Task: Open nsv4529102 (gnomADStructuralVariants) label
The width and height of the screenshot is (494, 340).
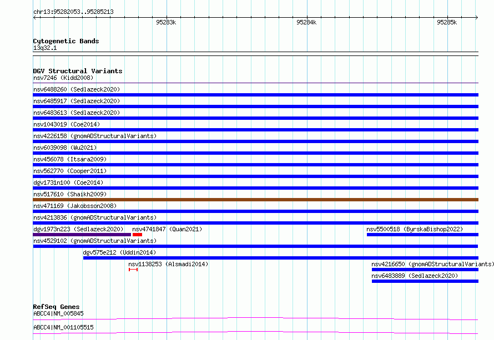Action: pos(95,241)
